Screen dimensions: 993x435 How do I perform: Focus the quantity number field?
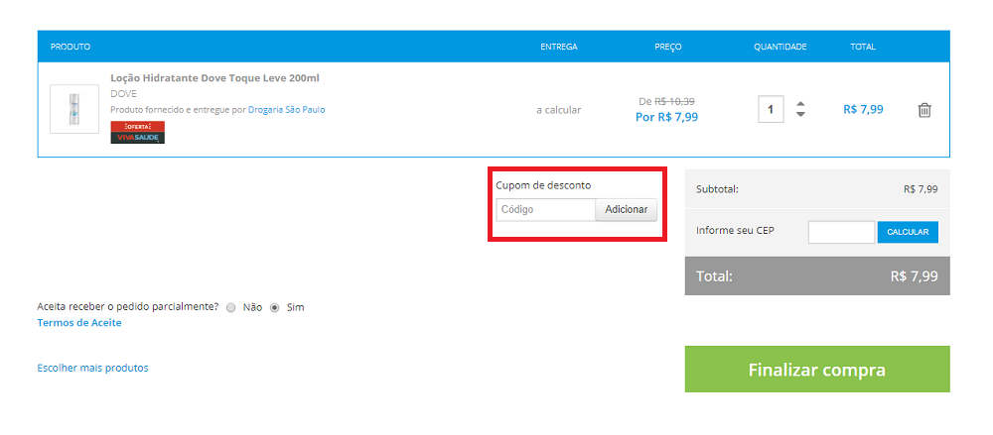tap(771, 109)
